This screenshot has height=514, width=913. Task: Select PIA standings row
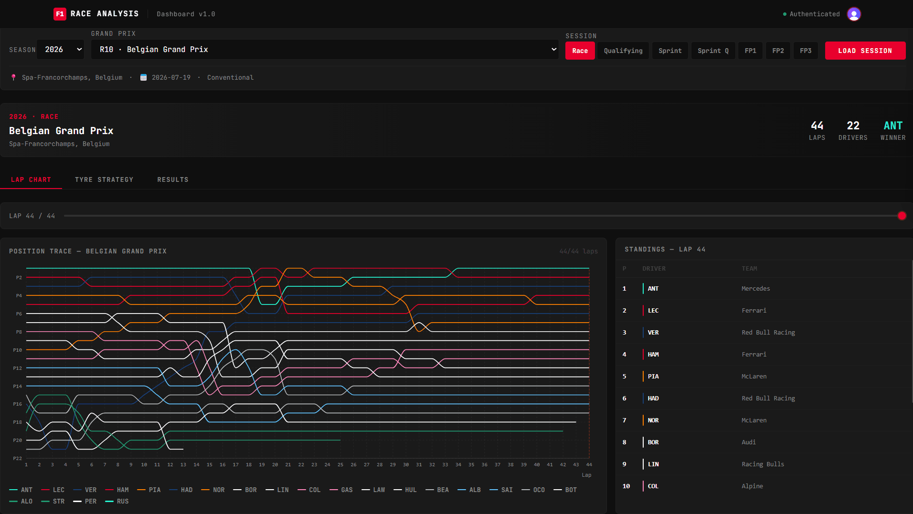pyautogui.click(x=764, y=377)
